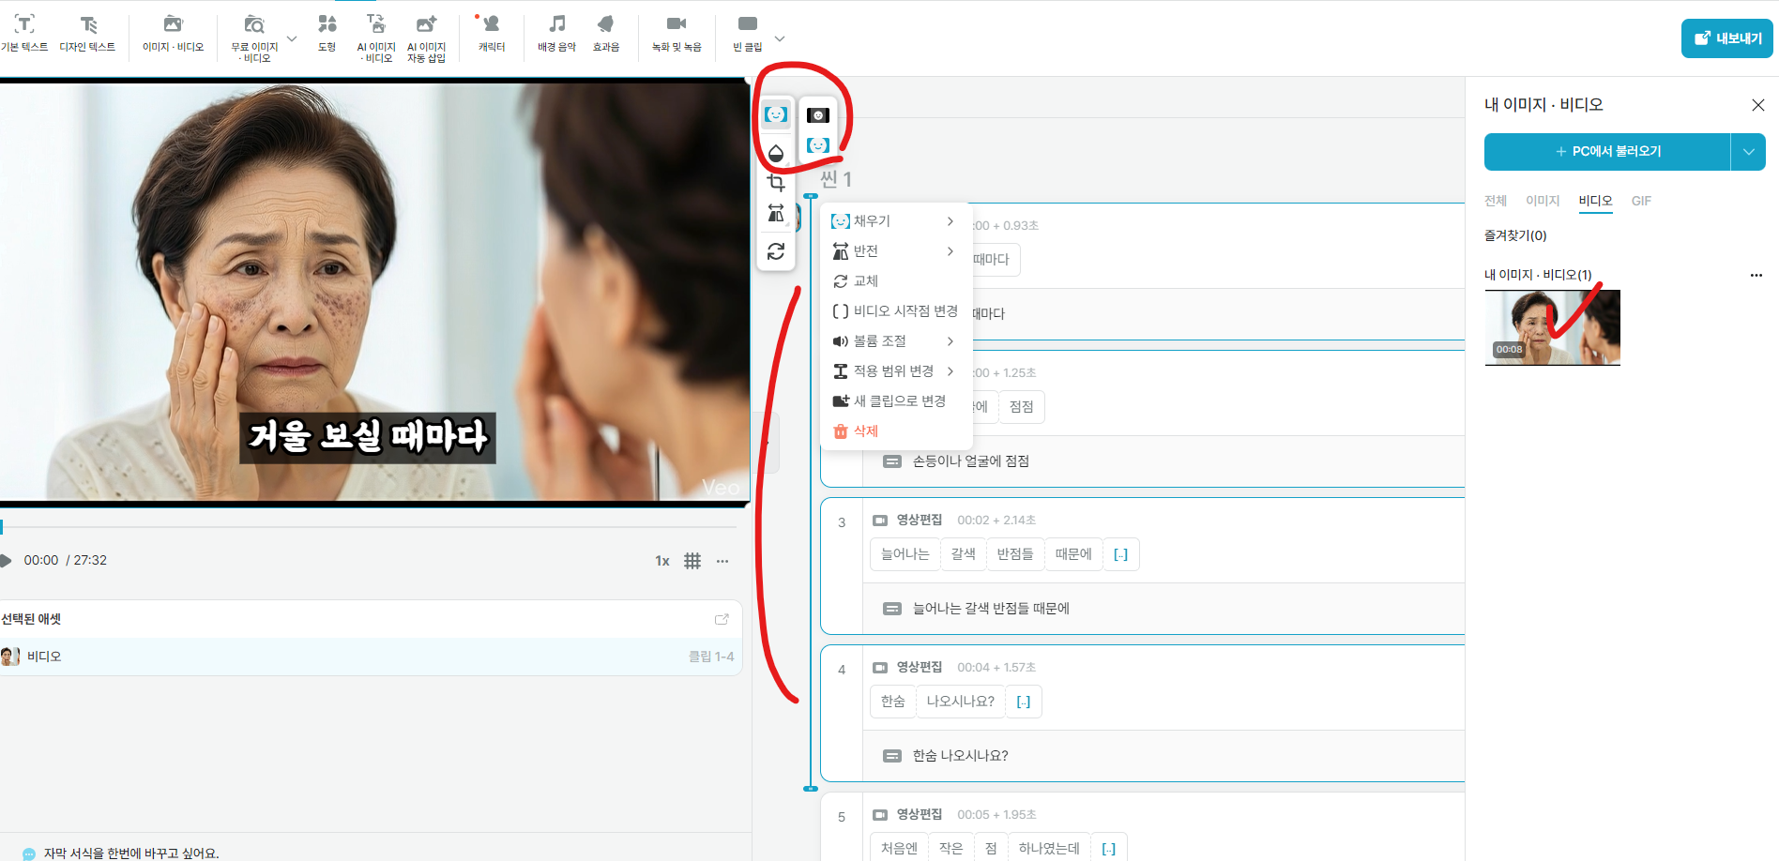The height and width of the screenshot is (861, 1779).
Task: Toggle the grid view next to playback speed
Action: (x=692, y=560)
